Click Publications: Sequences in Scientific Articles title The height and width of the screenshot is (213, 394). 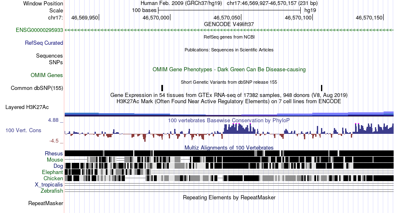coord(229,50)
